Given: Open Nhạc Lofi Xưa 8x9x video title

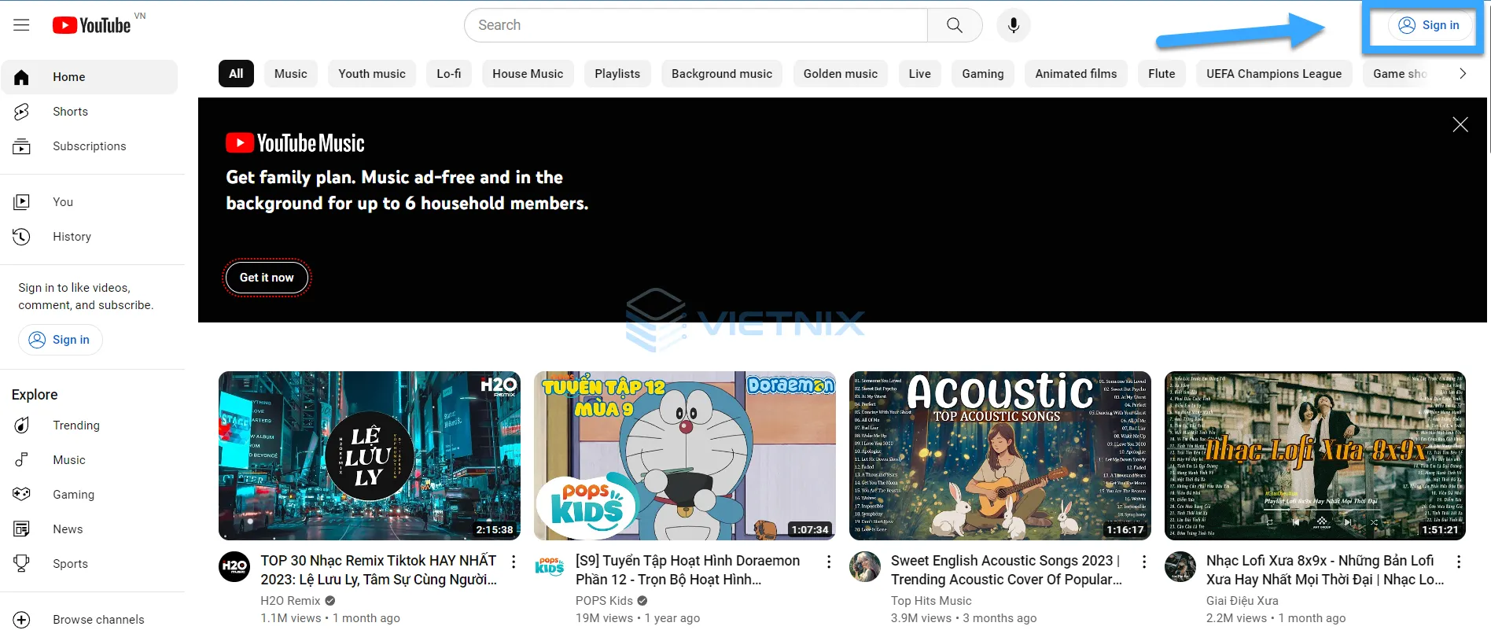Looking at the screenshot, I should [x=1325, y=570].
